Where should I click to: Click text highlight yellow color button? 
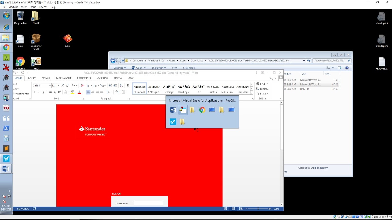[x=72, y=92]
